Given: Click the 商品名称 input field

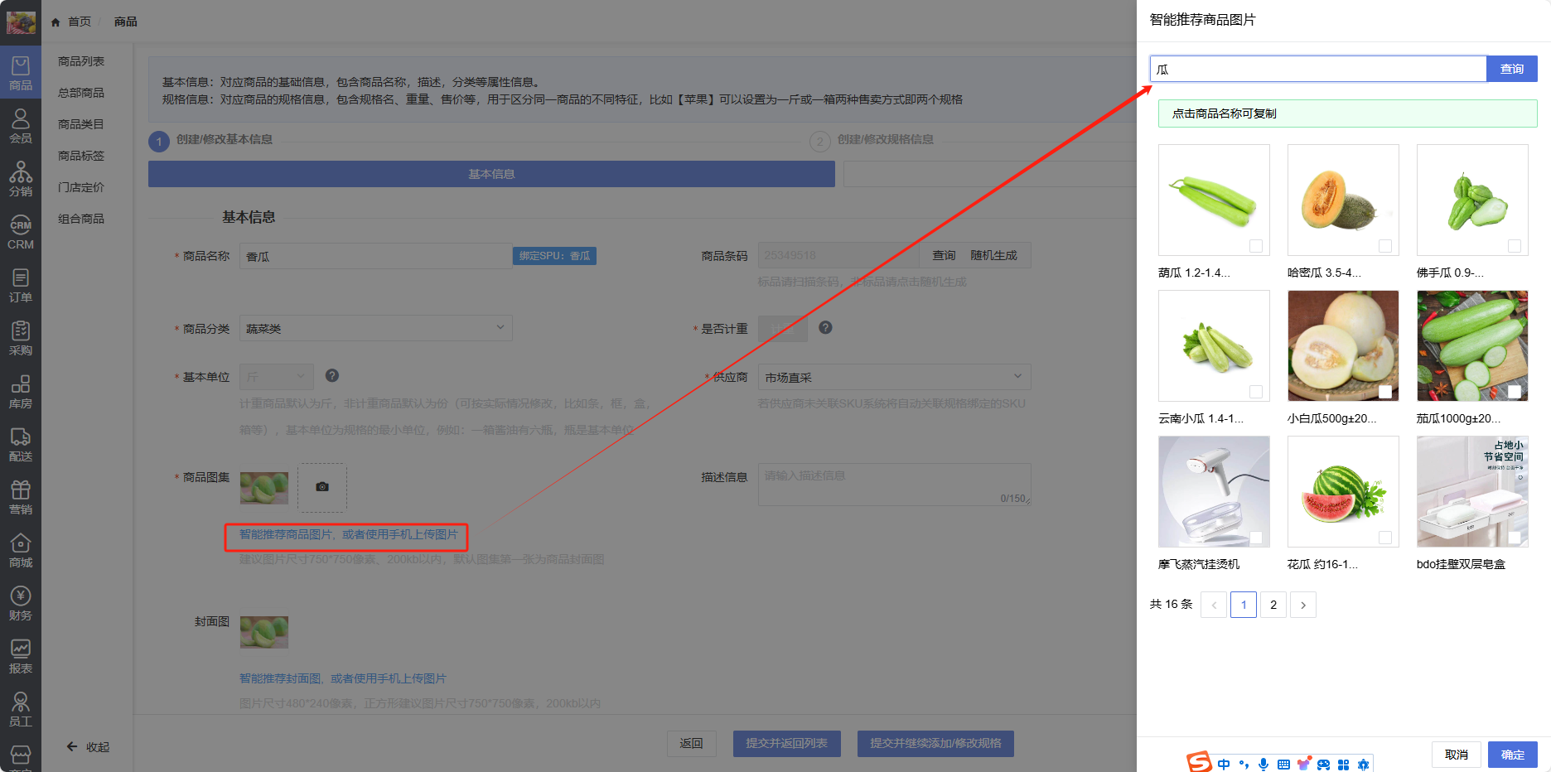Looking at the screenshot, I should click(x=376, y=256).
